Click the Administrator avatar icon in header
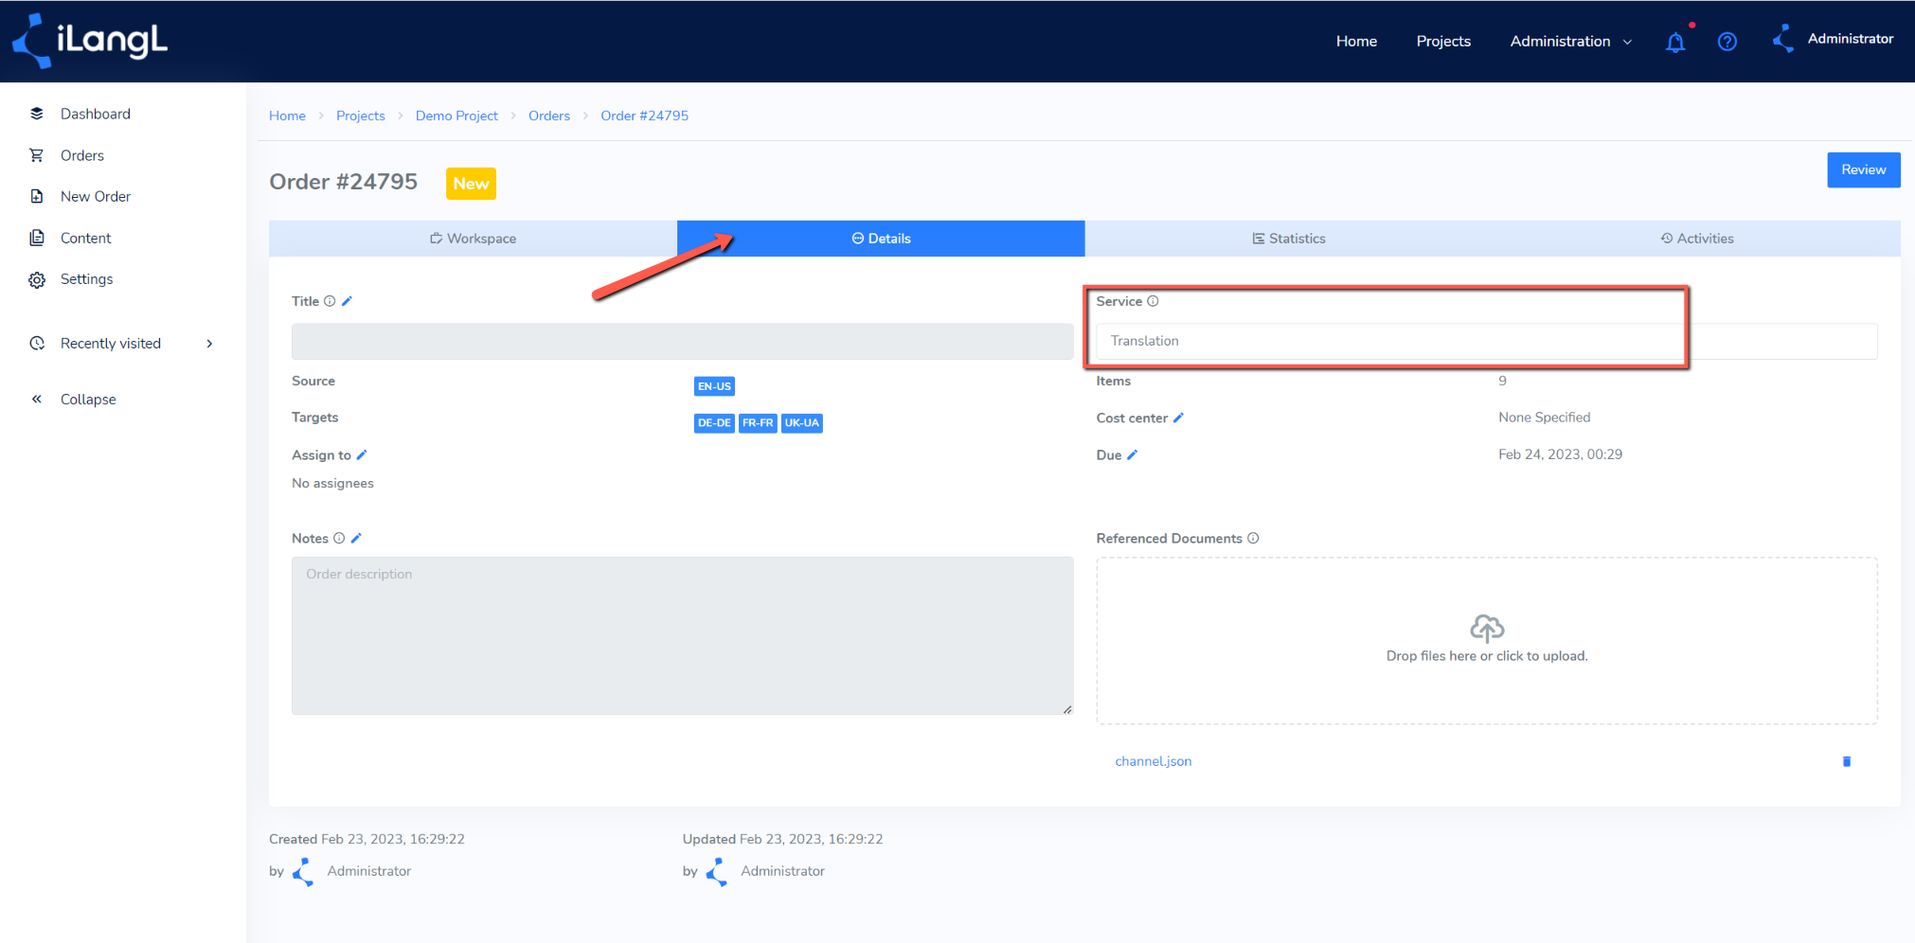Image resolution: width=1915 pixels, height=943 pixels. 1783,39
